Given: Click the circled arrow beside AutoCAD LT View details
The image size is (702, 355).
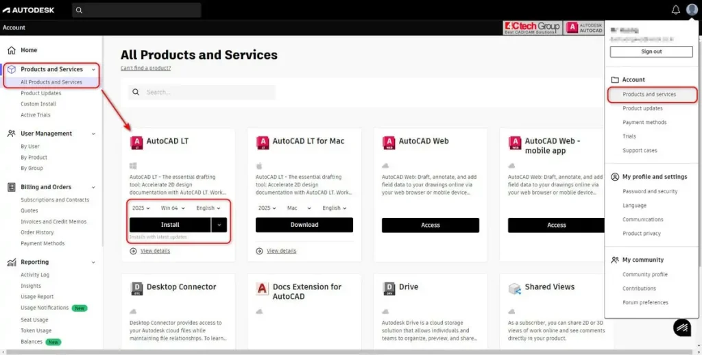Looking at the screenshot, I should tap(133, 251).
